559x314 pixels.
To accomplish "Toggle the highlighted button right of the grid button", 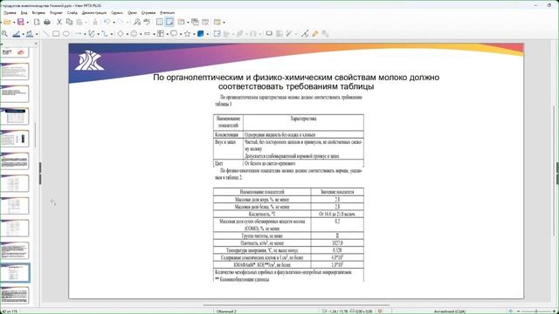I will click(169, 22).
